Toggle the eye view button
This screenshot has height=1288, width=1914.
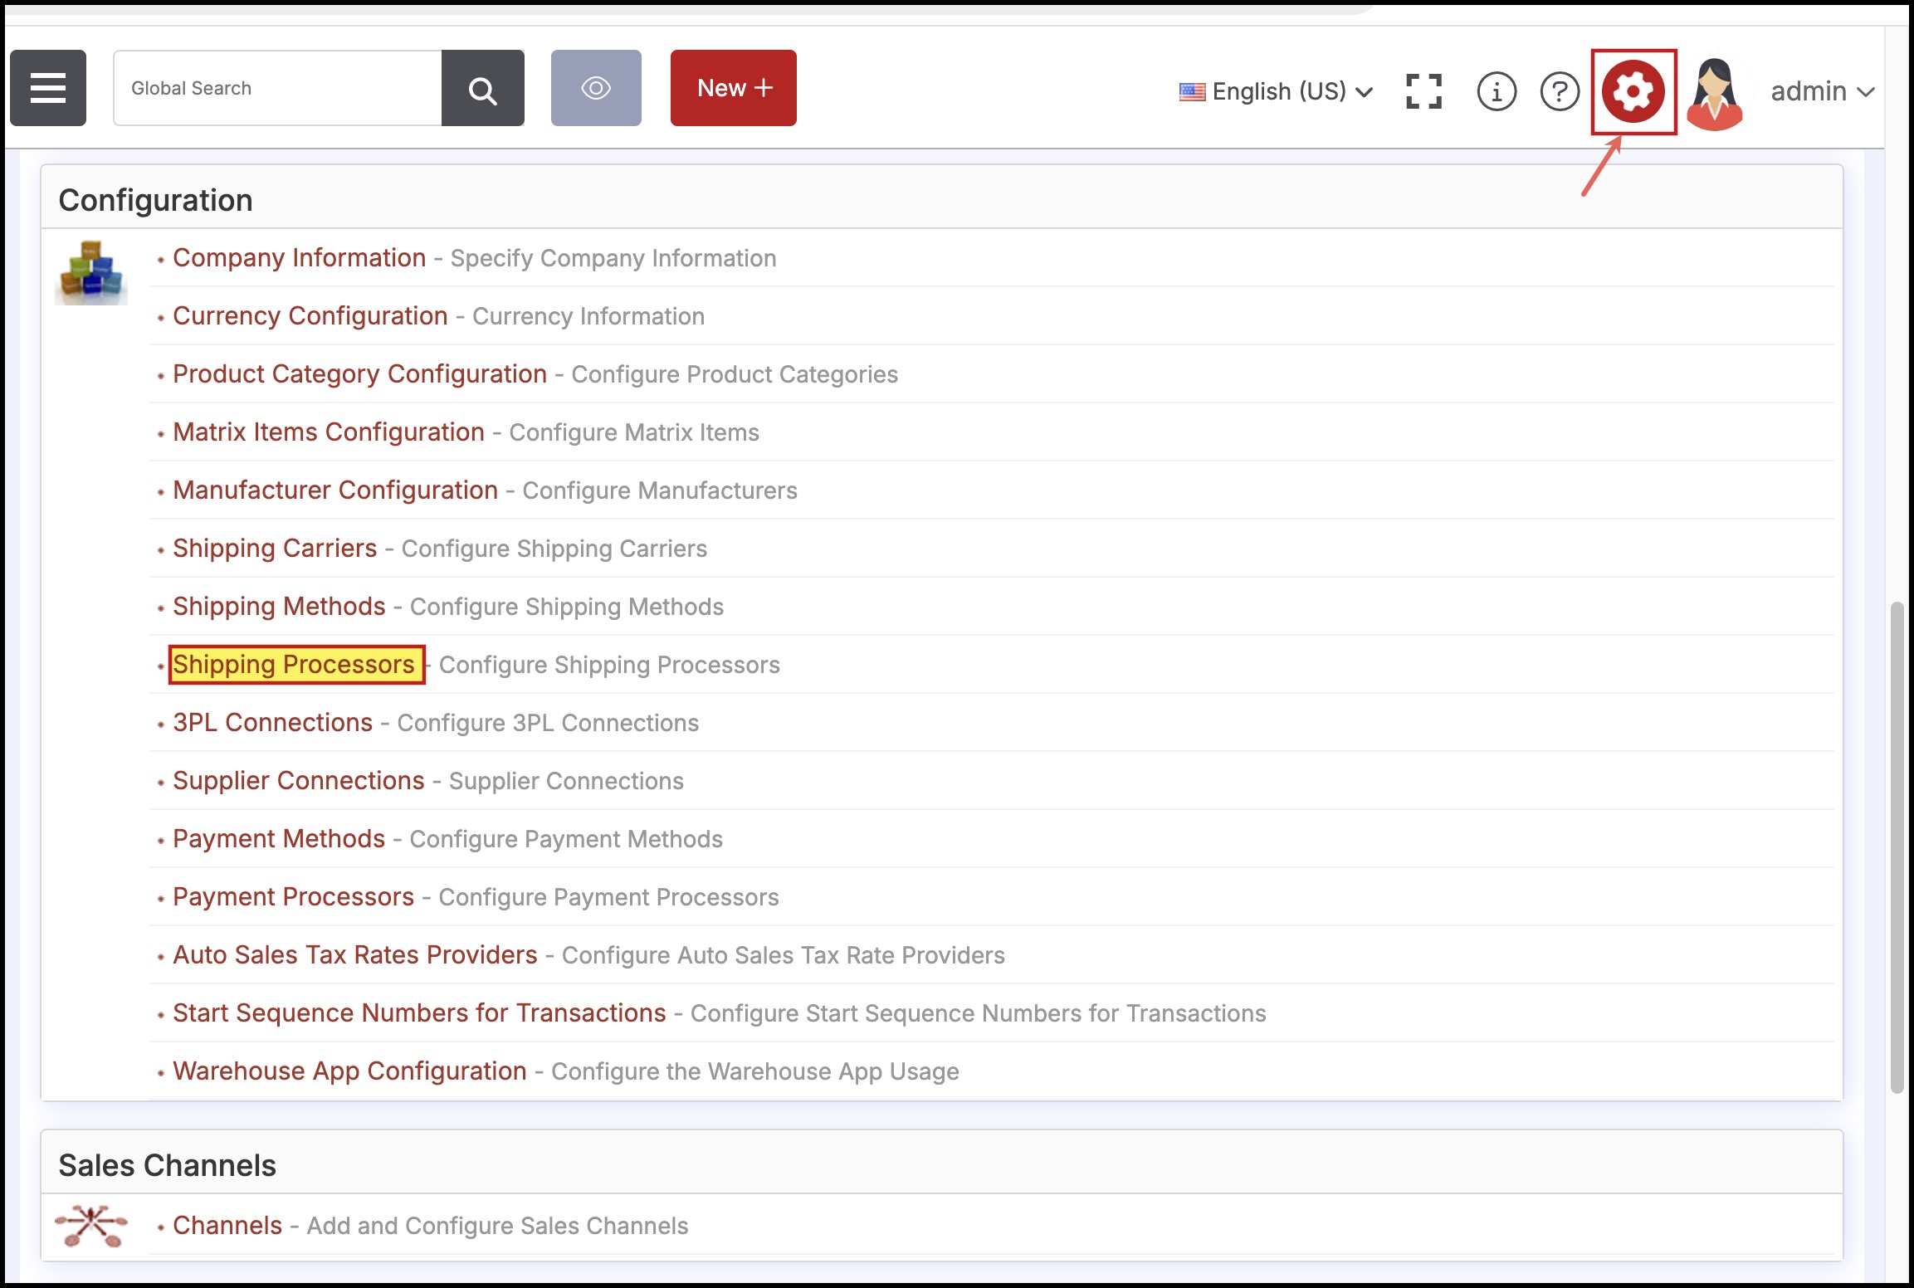[596, 88]
